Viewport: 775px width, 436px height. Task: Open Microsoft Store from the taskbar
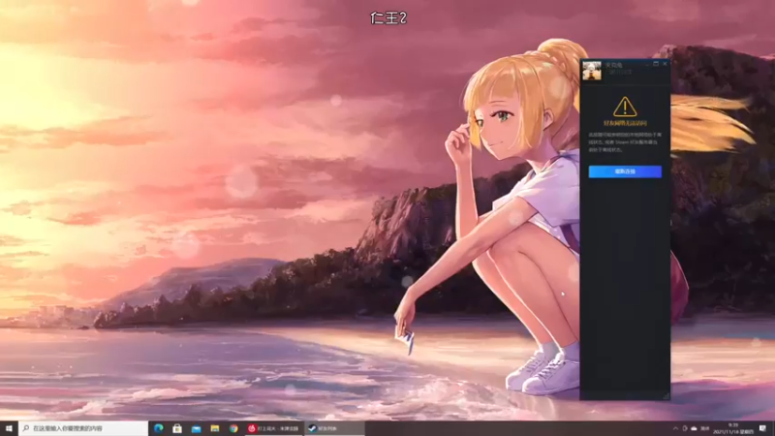[x=177, y=428]
